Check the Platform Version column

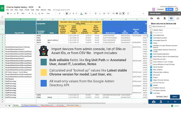[151, 88]
